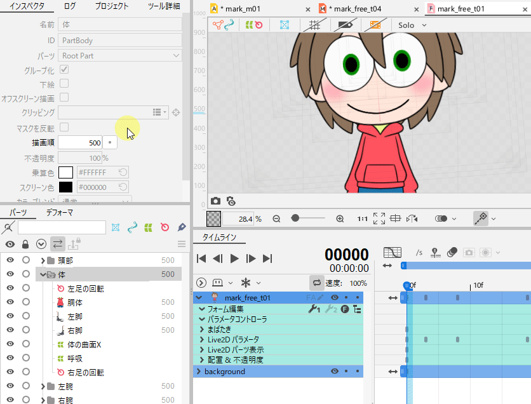Expand the background track in timeline

tap(199, 372)
